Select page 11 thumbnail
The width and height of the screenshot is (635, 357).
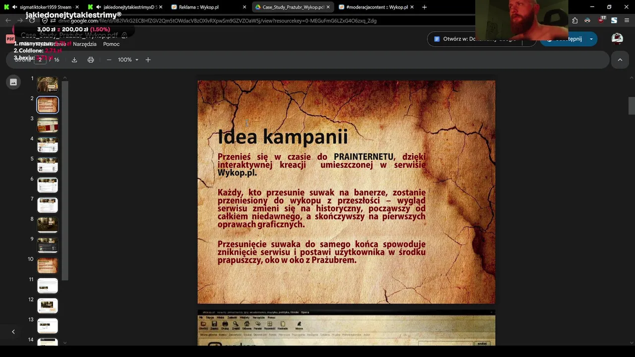click(x=48, y=286)
